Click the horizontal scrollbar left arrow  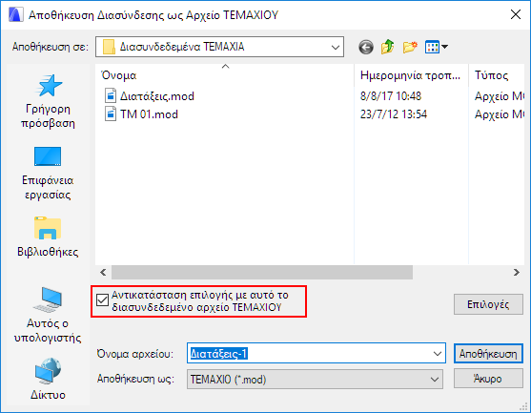[103, 273]
